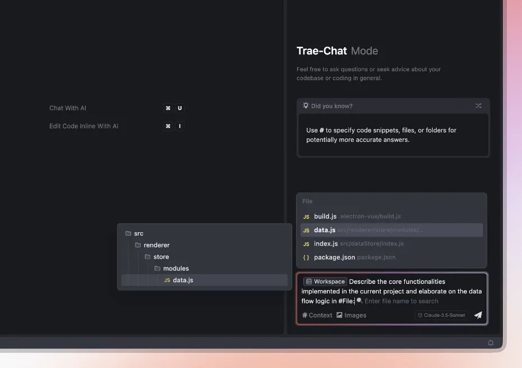Shuffle the Did you know tip
522x368 pixels.
click(478, 106)
